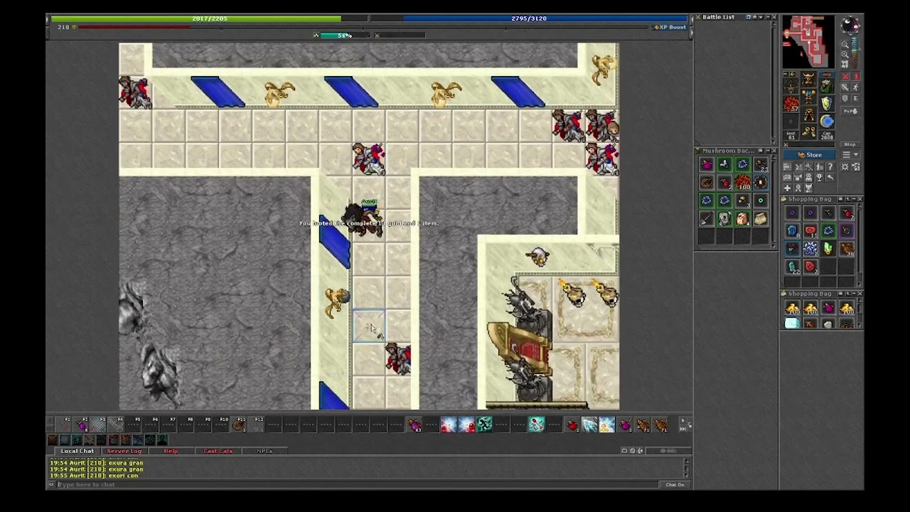This screenshot has height=512, width=910.
Task: Click the compass rose beside the minimap
Action: (850, 24)
